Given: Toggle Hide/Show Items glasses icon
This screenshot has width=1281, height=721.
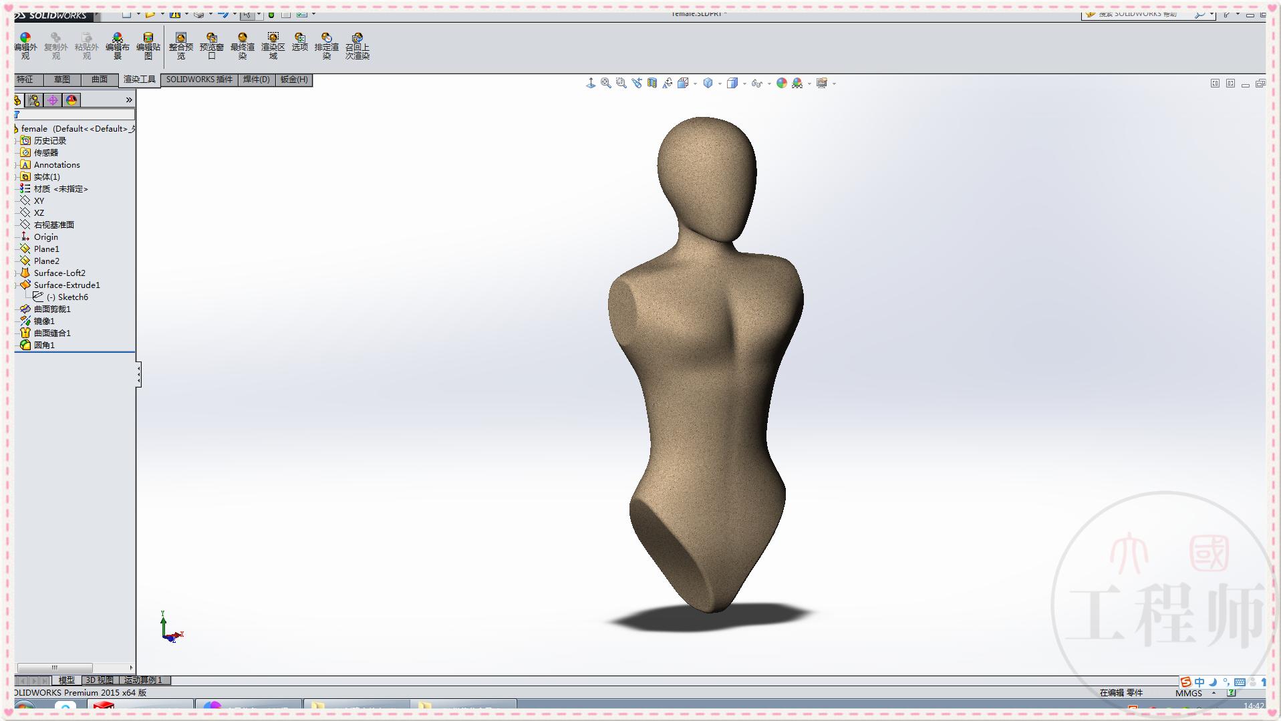Looking at the screenshot, I should pyautogui.click(x=758, y=82).
